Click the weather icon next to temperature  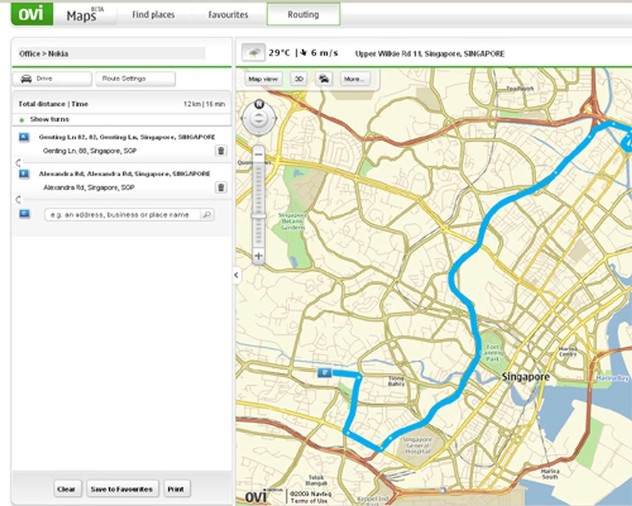tap(253, 53)
